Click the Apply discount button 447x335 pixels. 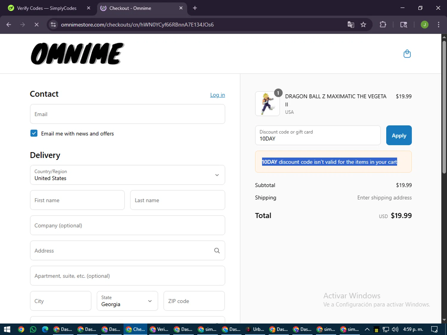point(399,135)
